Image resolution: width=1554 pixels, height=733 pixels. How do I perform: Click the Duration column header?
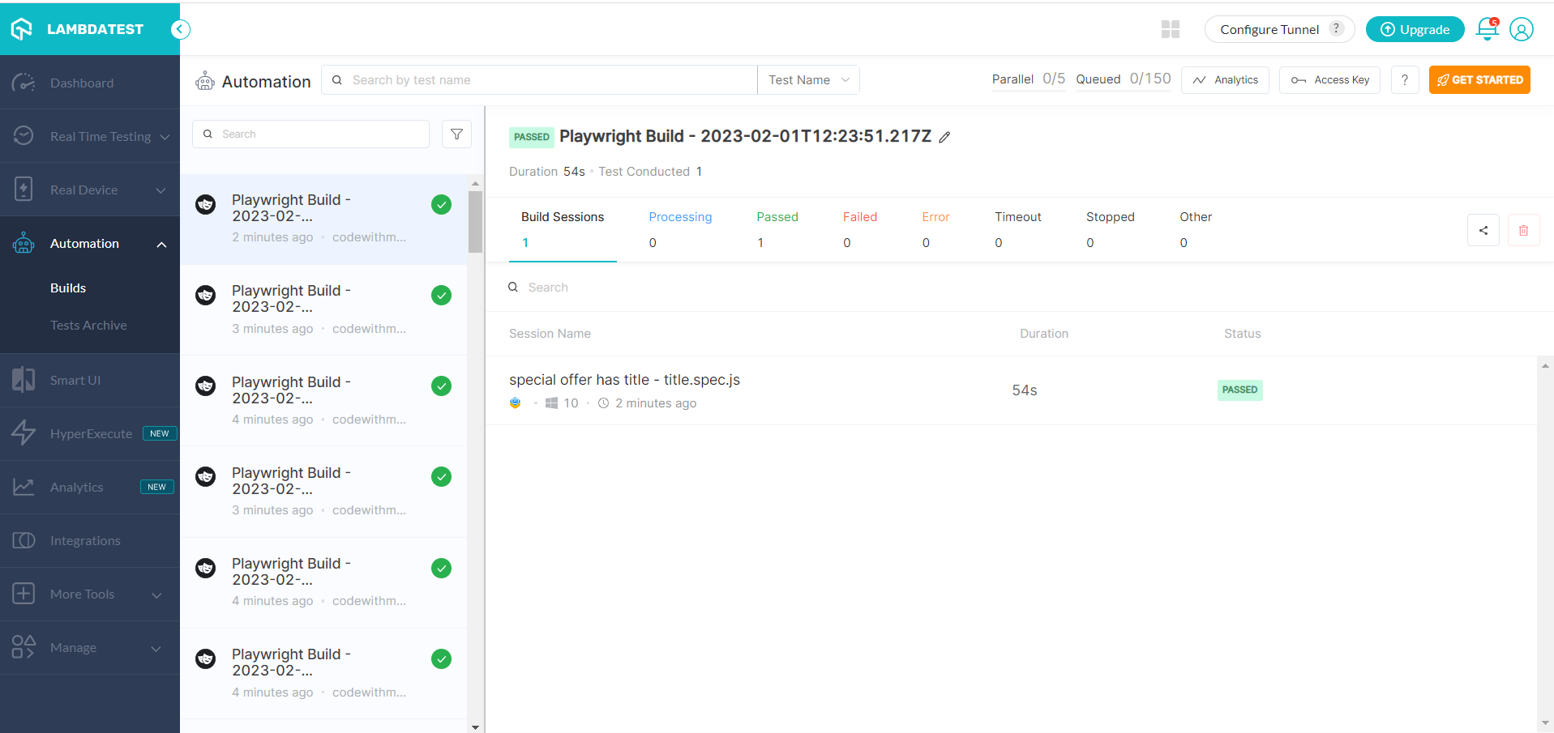[x=1044, y=333]
